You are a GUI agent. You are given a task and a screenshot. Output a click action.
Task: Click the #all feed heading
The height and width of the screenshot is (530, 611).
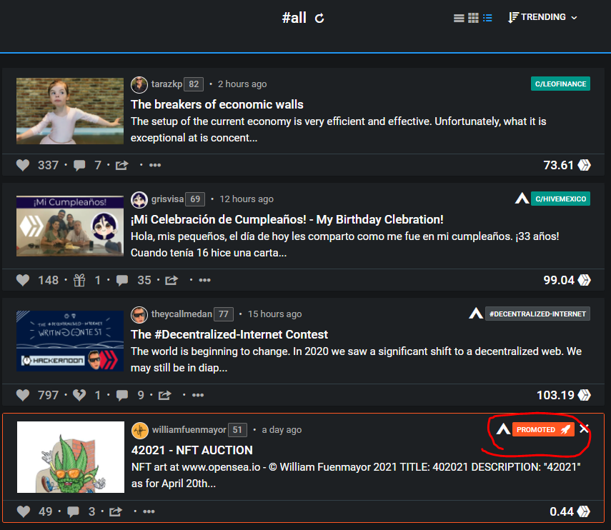[x=294, y=18]
